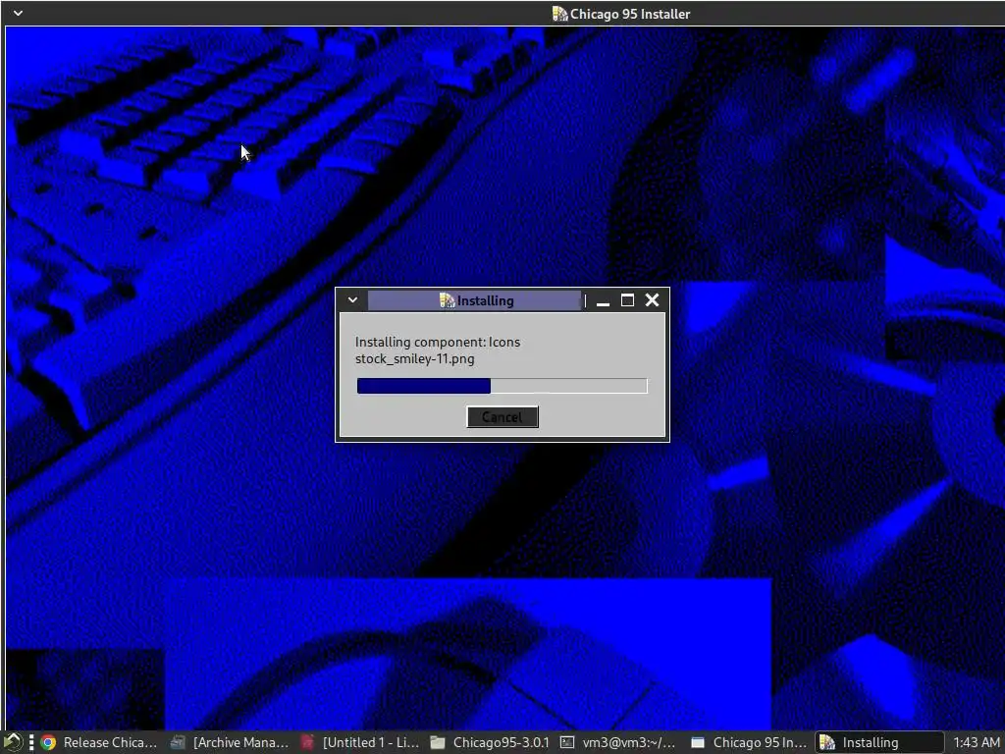The width and height of the screenshot is (1005, 754).
Task: Open the Installing dialog window menu chevron
Action: tap(352, 300)
